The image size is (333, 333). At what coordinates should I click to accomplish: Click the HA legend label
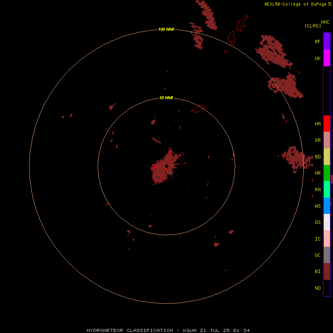317,124
